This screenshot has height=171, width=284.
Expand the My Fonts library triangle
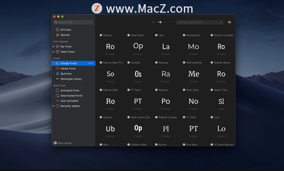pyautogui.click(x=54, y=46)
